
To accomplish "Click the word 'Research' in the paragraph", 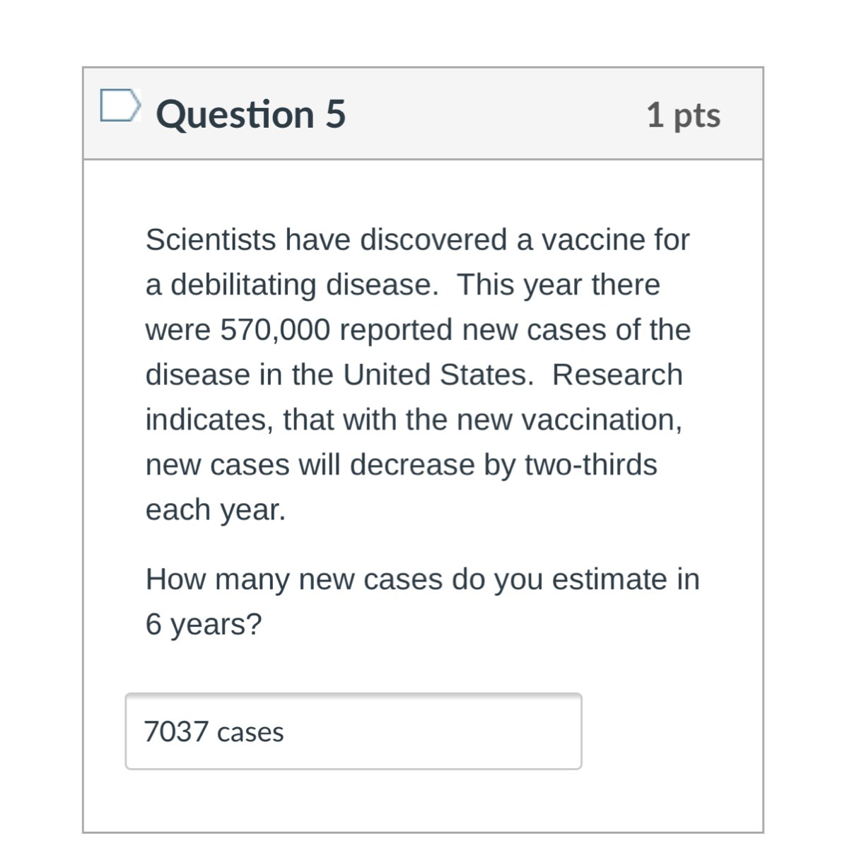I will pyautogui.click(x=617, y=375).
